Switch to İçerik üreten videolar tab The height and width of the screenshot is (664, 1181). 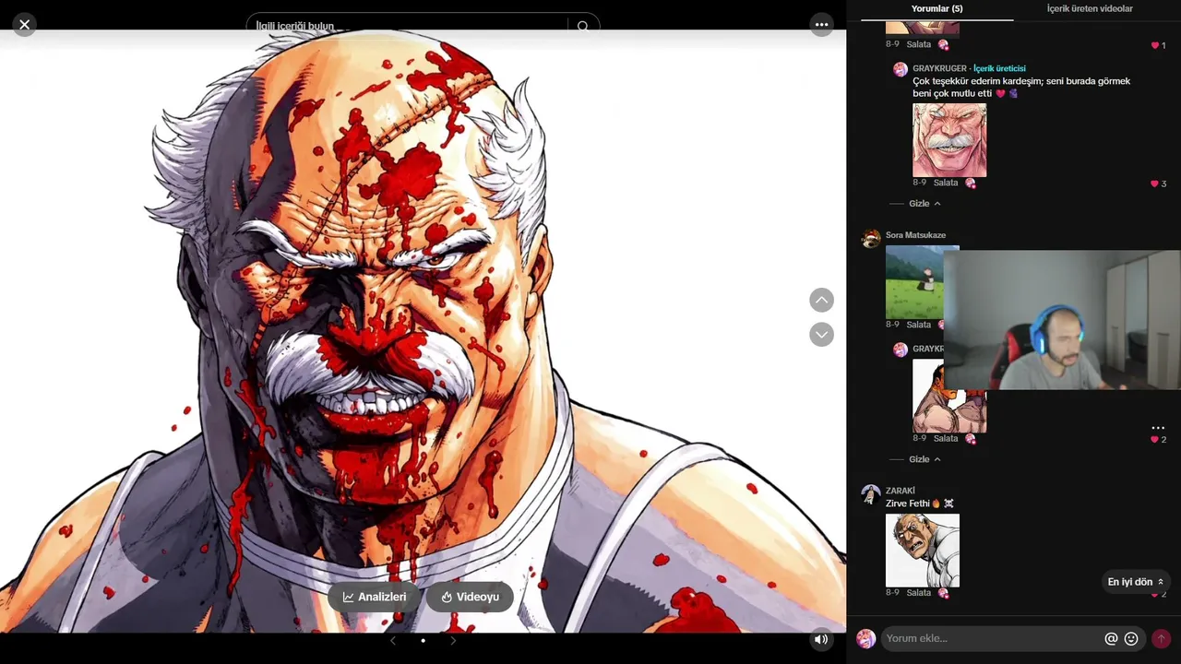pos(1090,8)
